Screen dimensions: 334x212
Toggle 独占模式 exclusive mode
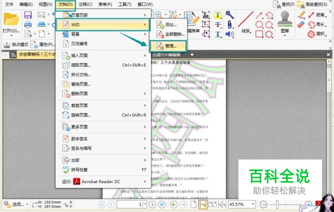(16, 44)
